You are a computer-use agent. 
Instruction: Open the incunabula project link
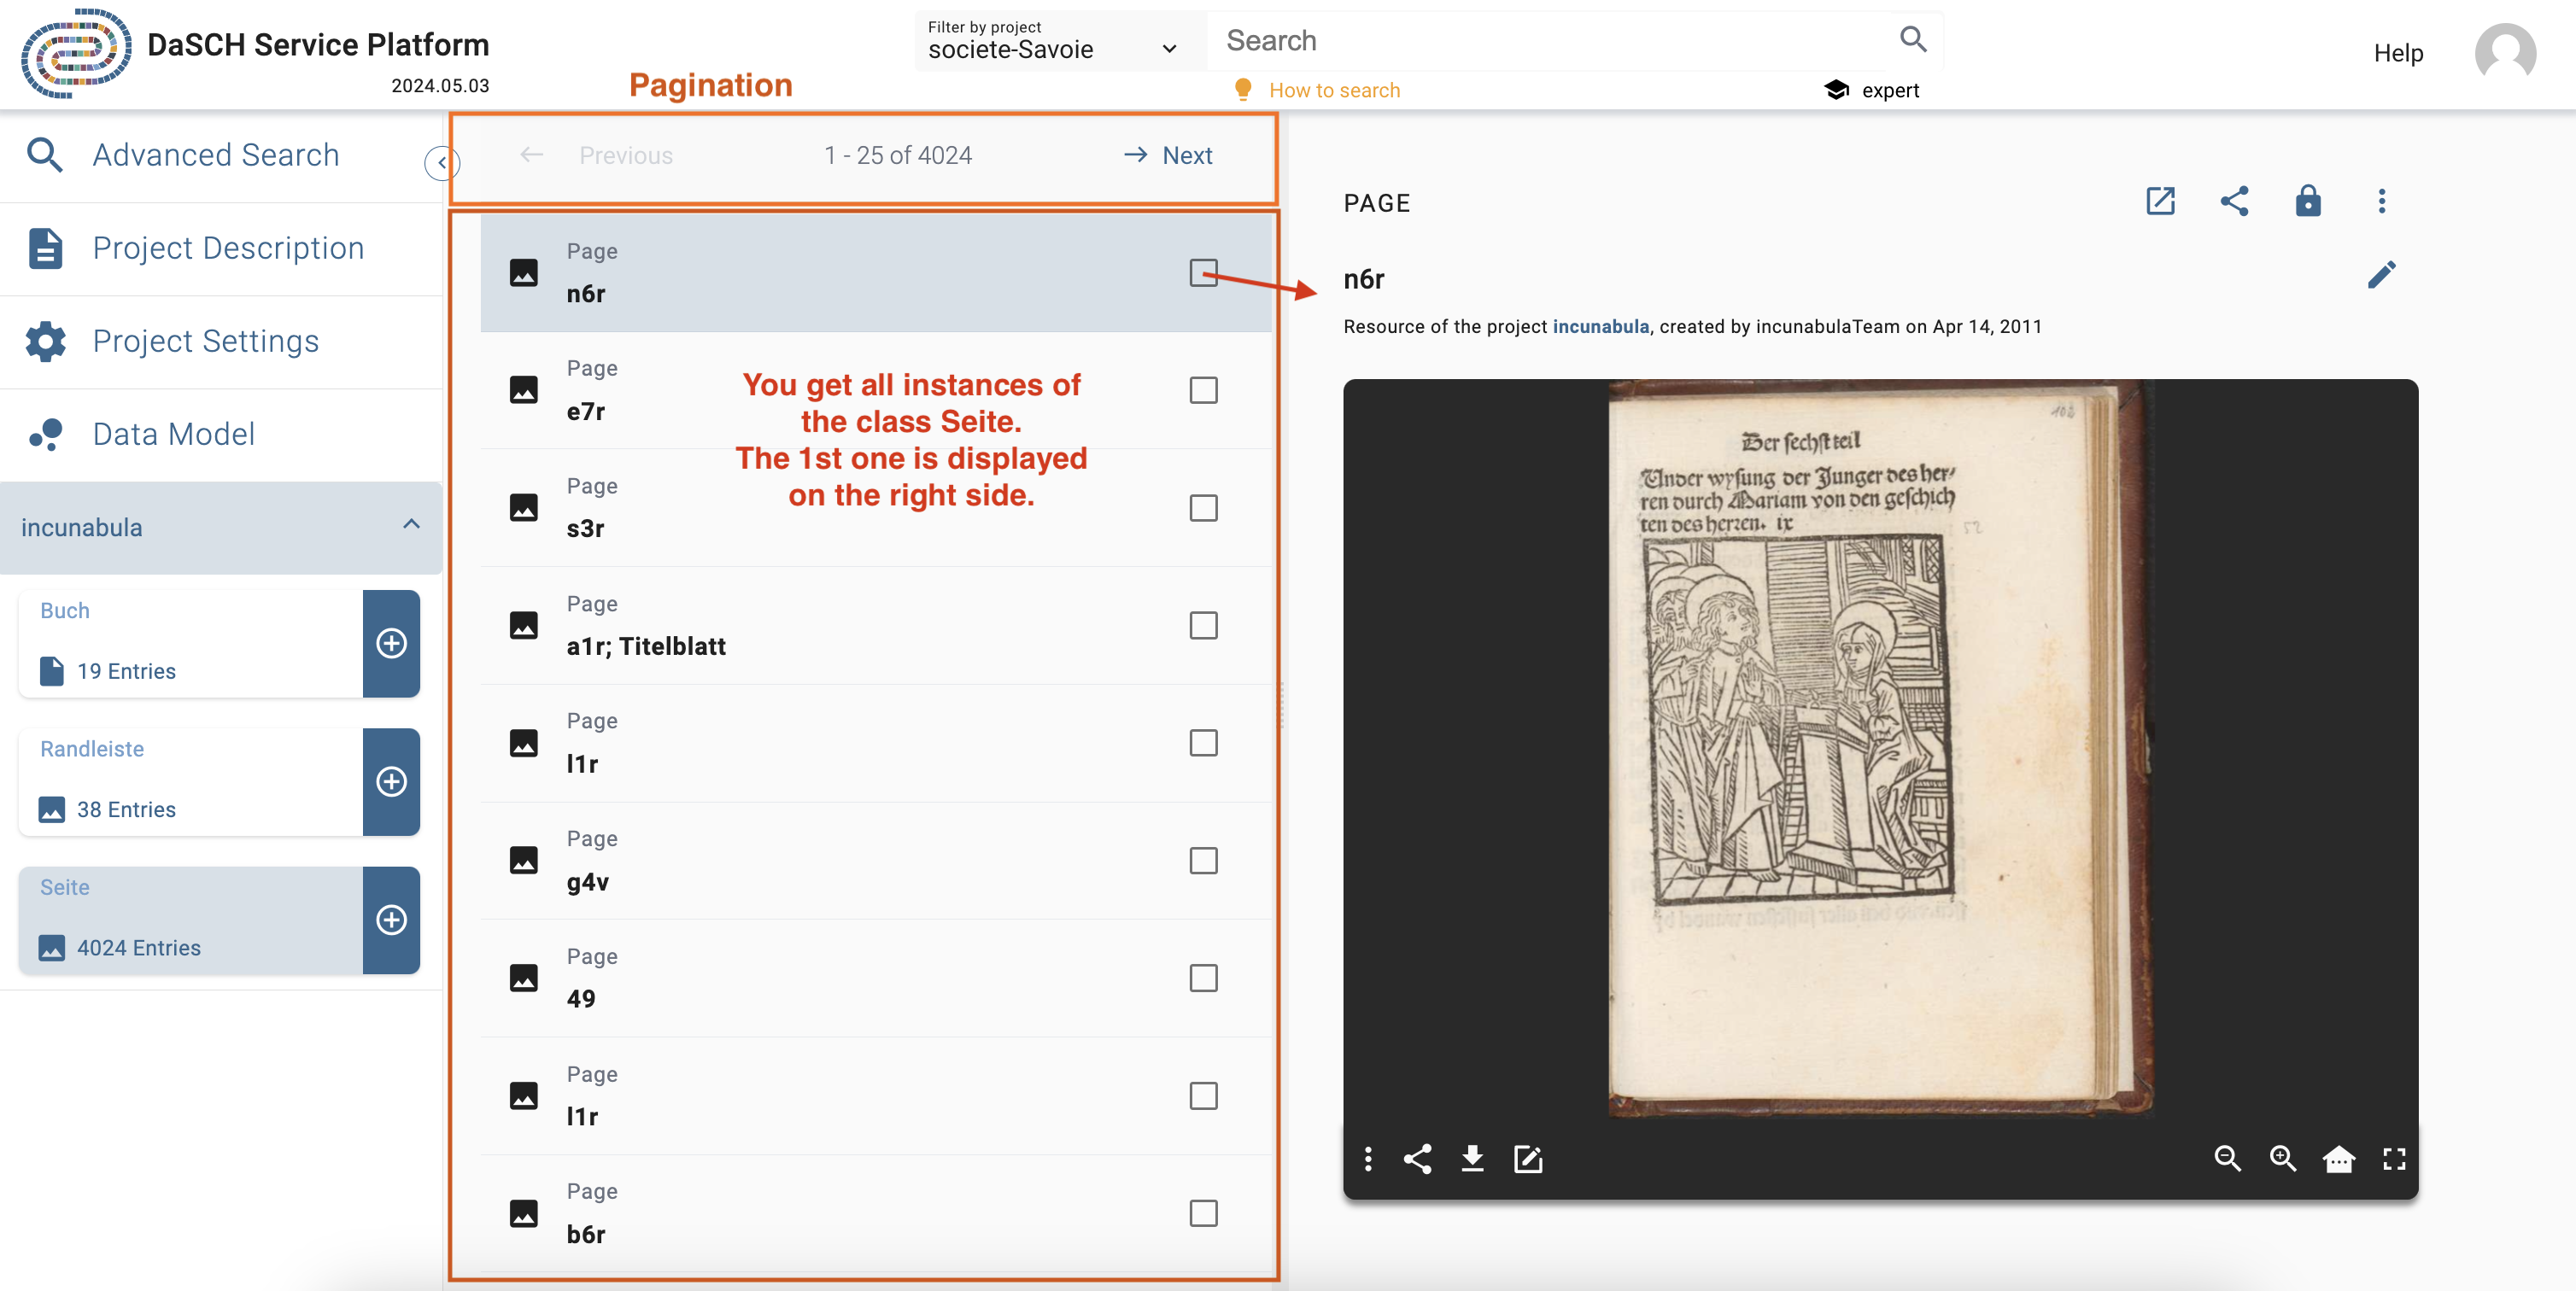1600,326
